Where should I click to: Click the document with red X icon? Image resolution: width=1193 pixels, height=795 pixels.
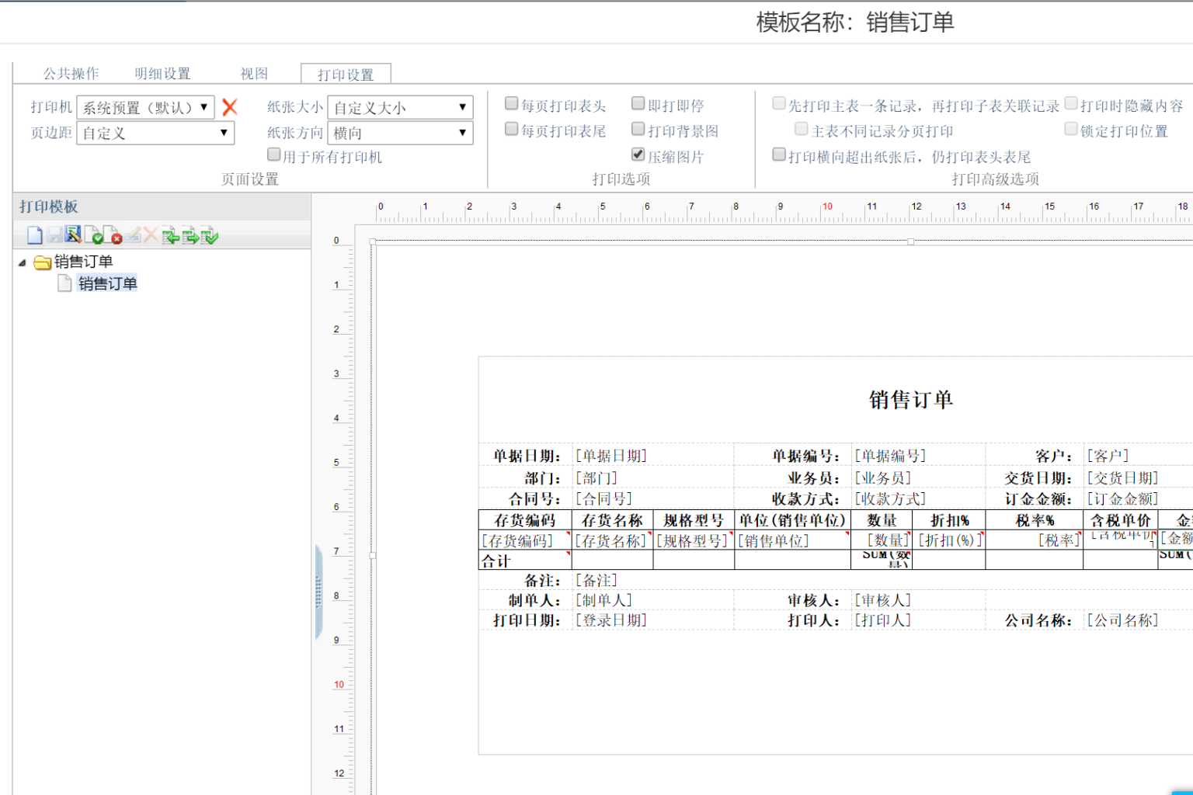click(x=113, y=235)
